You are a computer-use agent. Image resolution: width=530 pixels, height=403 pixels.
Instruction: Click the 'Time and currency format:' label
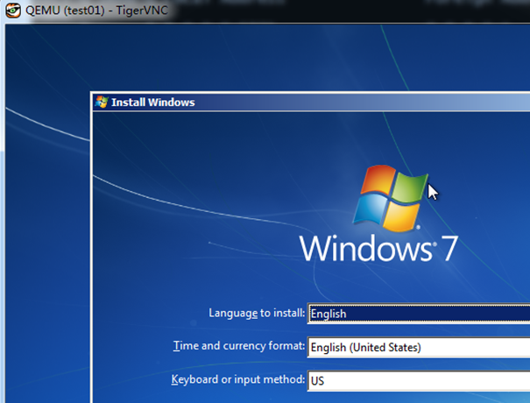tap(239, 346)
